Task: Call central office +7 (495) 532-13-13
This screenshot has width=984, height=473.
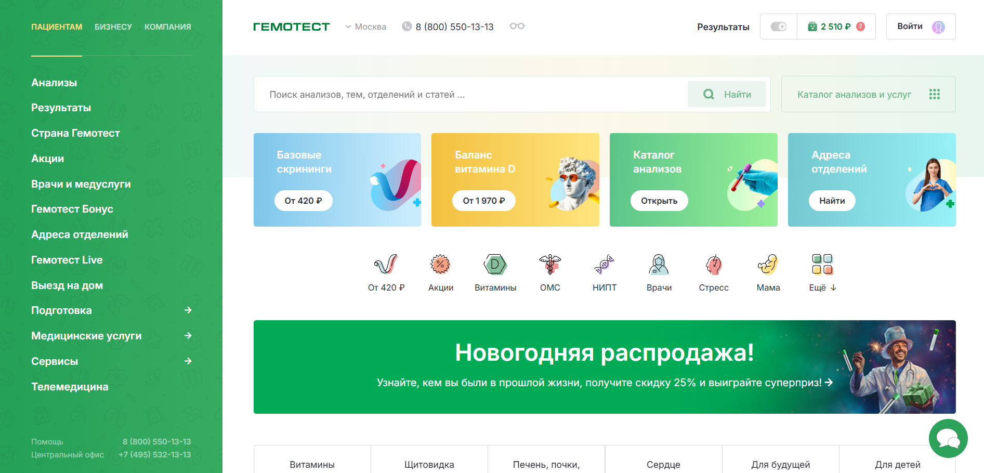Action: (x=154, y=454)
